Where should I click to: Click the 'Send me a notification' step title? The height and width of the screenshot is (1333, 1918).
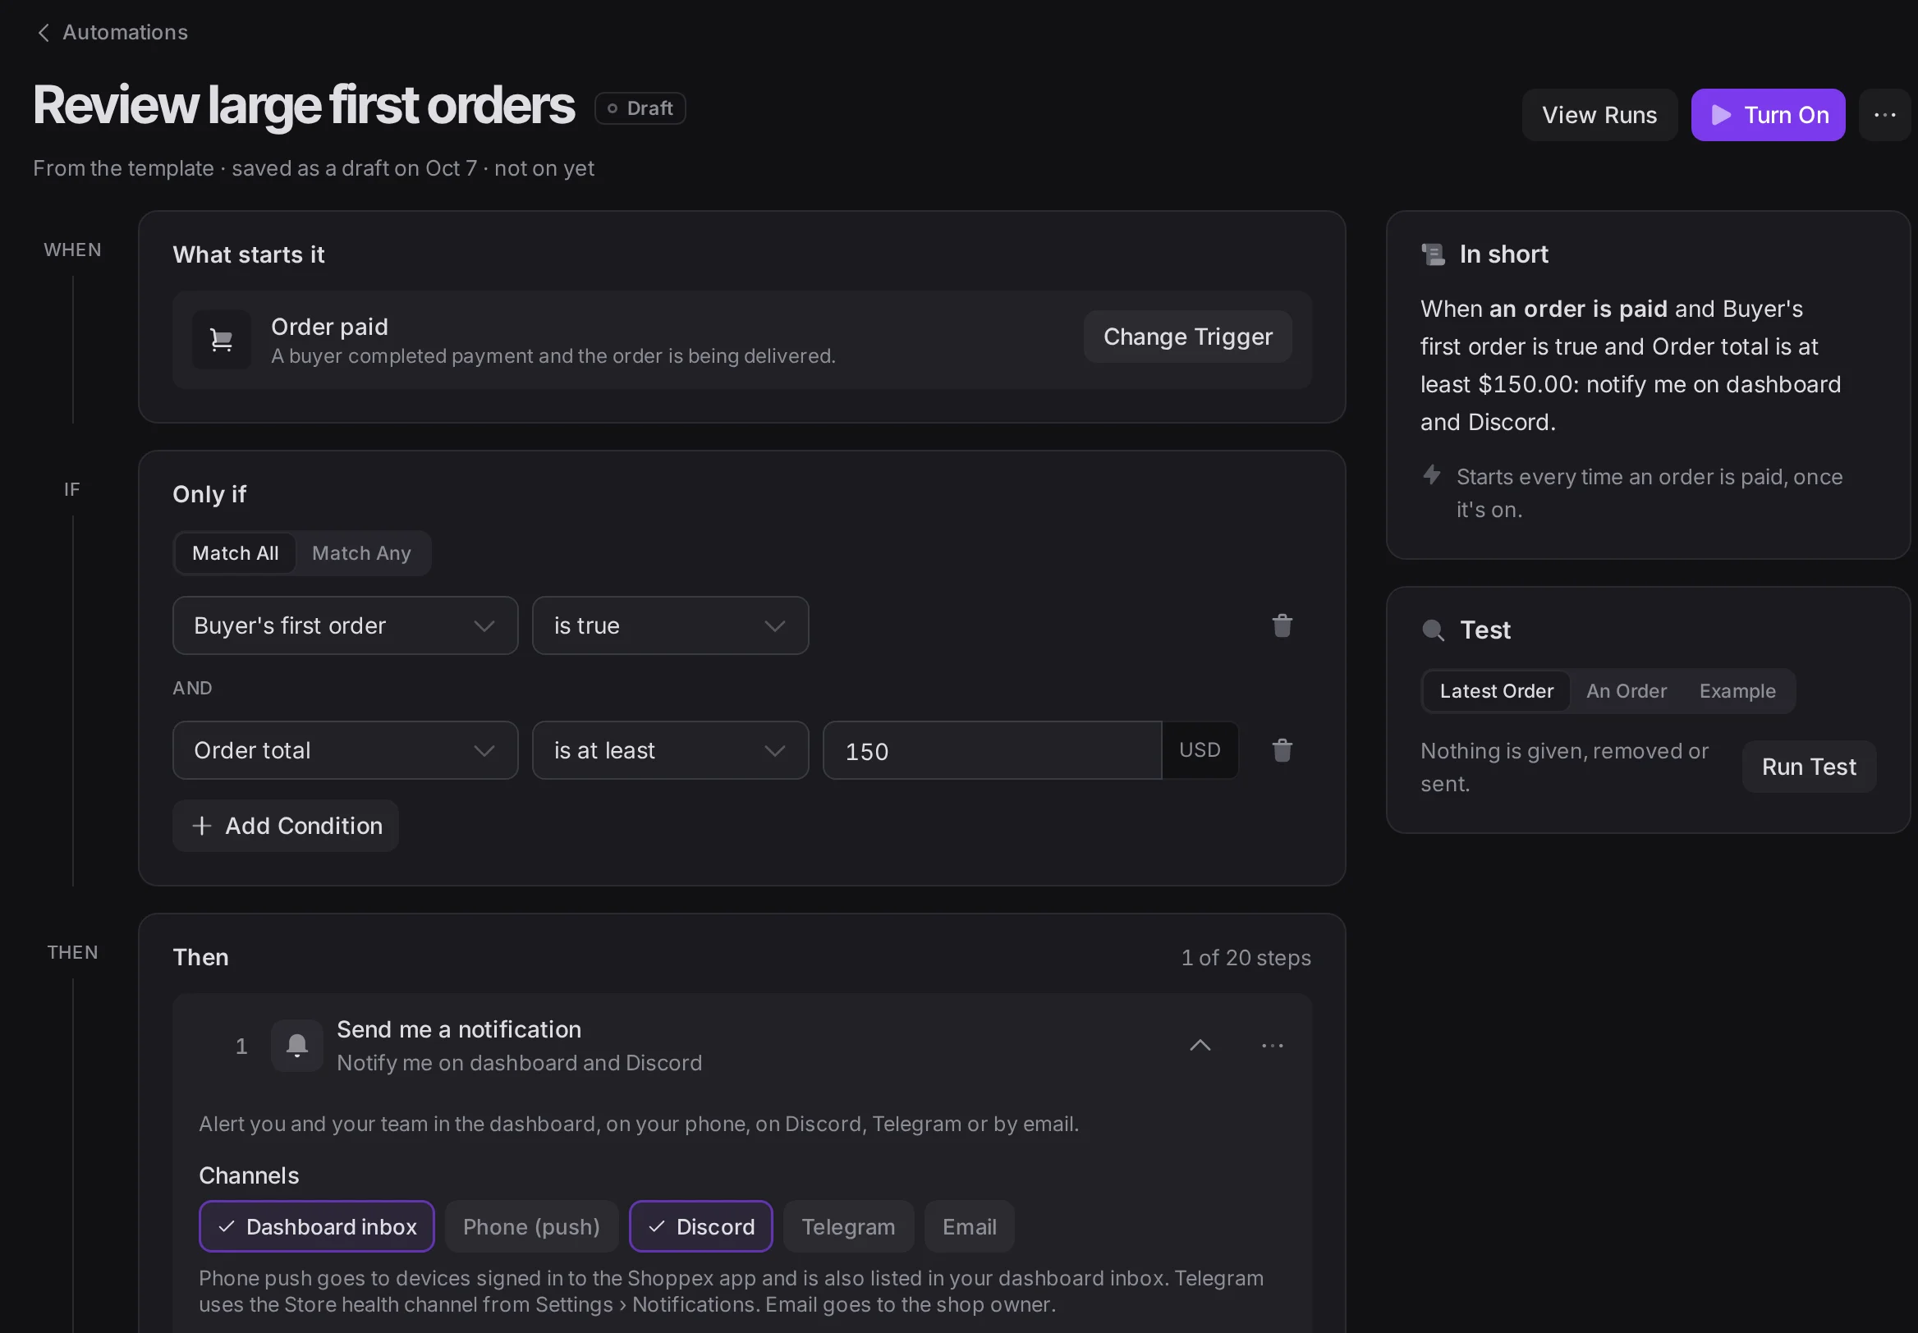tap(459, 1029)
